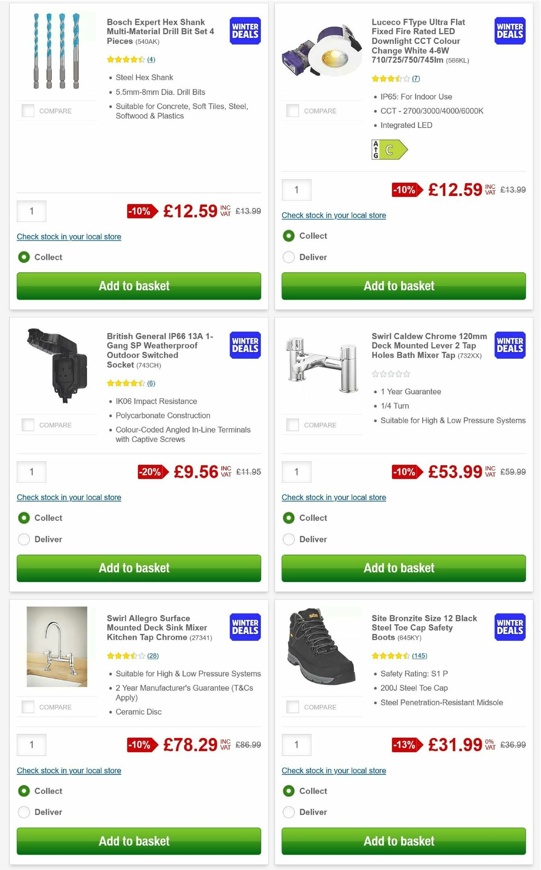The image size is (541, 870).
Task: Select Deliver for the Swirl Allegro kitchen tap
Action: point(24,812)
